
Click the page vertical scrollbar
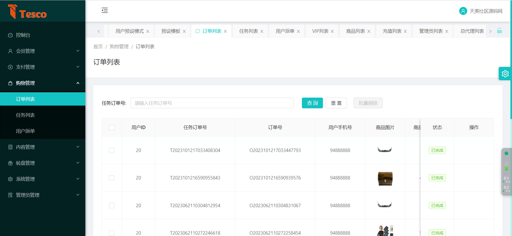coord(511,59)
